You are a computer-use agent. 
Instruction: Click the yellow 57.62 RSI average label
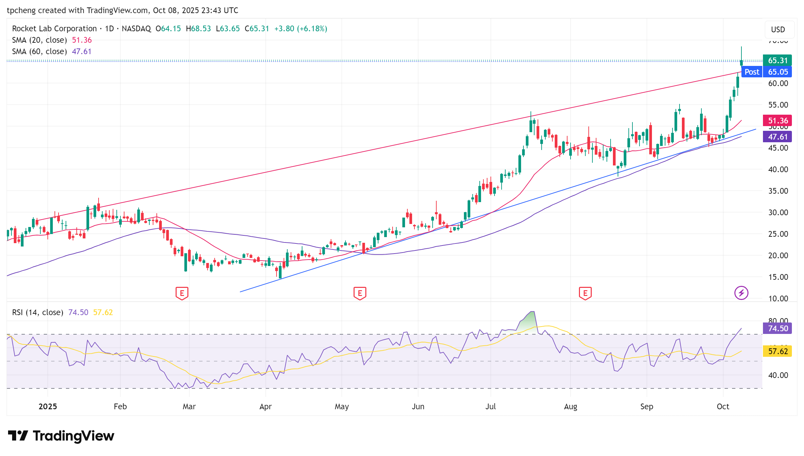[777, 352]
